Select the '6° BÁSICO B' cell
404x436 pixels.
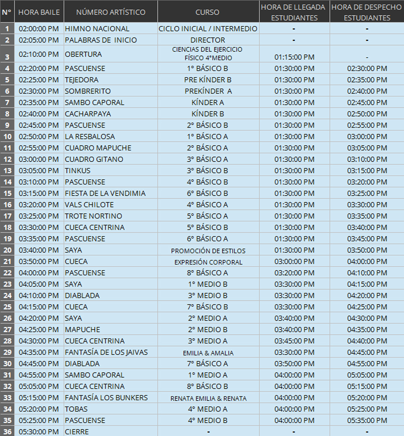[208, 193]
